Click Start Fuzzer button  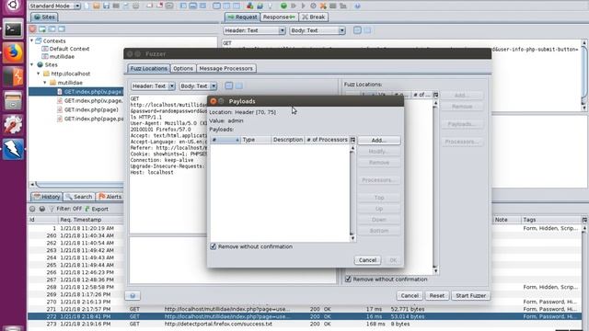point(470,296)
